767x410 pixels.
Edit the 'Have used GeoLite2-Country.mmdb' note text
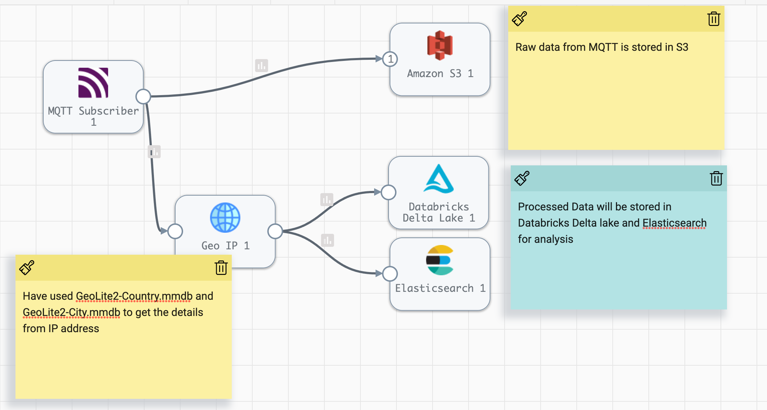coord(118,312)
